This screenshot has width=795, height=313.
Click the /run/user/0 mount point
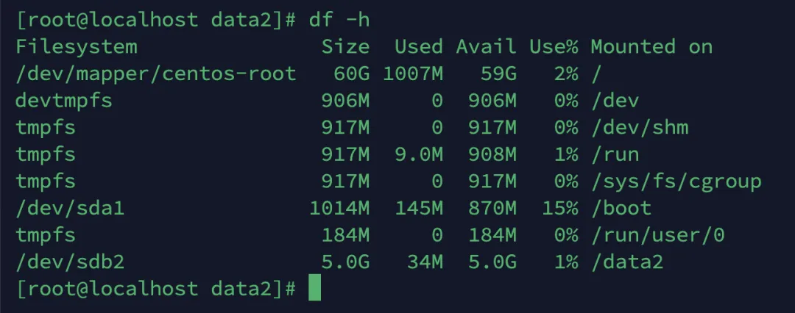657,235
